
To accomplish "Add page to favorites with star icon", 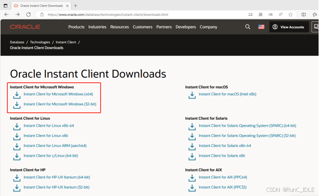I will point(290,14).
